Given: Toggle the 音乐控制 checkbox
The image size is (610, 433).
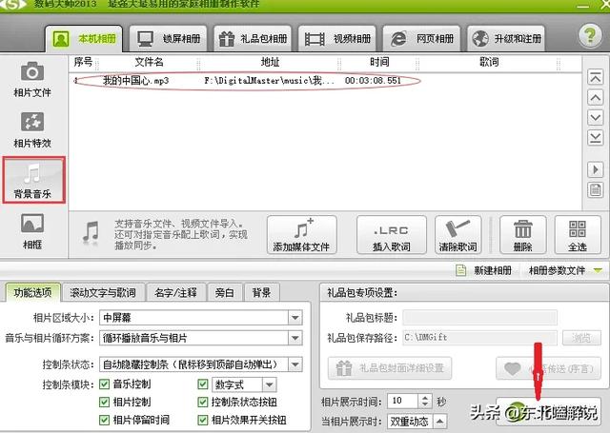Looking at the screenshot, I should [x=104, y=384].
